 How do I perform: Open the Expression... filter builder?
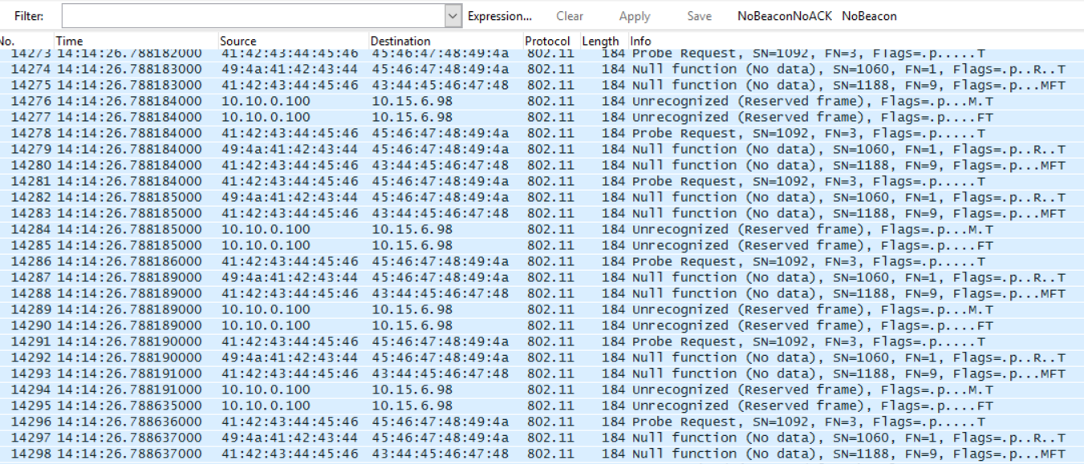(500, 15)
